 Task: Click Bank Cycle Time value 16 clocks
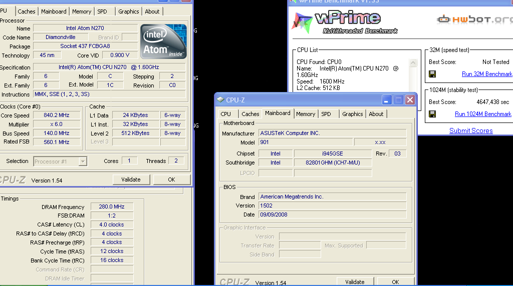(x=112, y=260)
